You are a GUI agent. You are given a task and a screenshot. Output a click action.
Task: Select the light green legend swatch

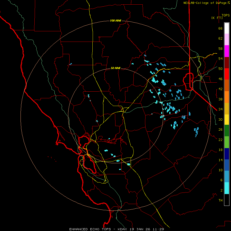[227, 142]
